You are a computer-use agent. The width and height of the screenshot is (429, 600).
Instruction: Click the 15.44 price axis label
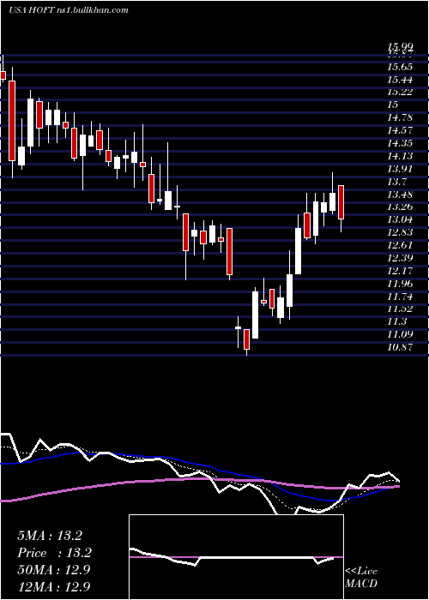400,80
